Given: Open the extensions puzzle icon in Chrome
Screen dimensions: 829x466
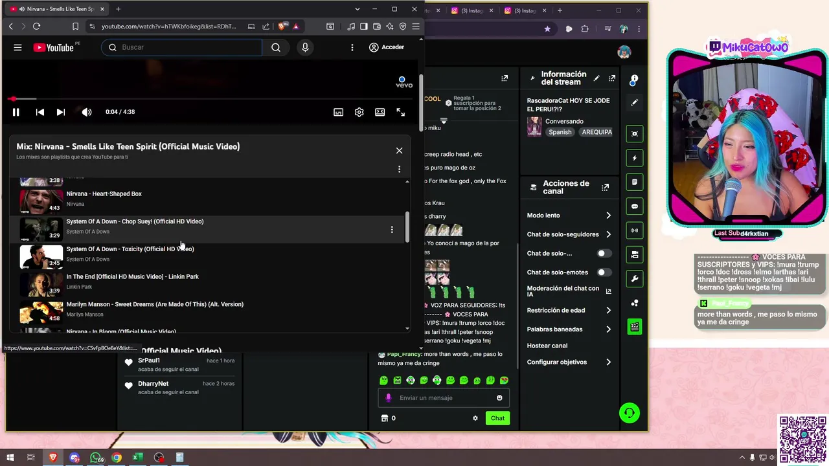Looking at the screenshot, I should (x=585, y=28).
